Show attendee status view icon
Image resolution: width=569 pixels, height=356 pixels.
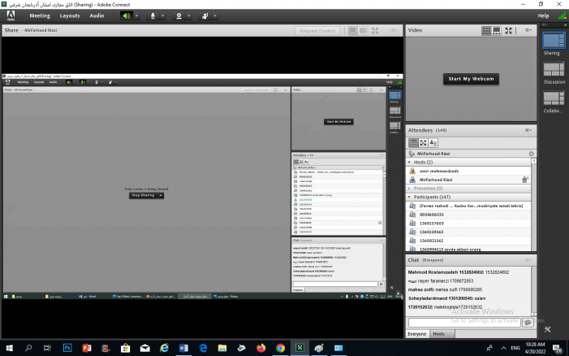click(433, 143)
